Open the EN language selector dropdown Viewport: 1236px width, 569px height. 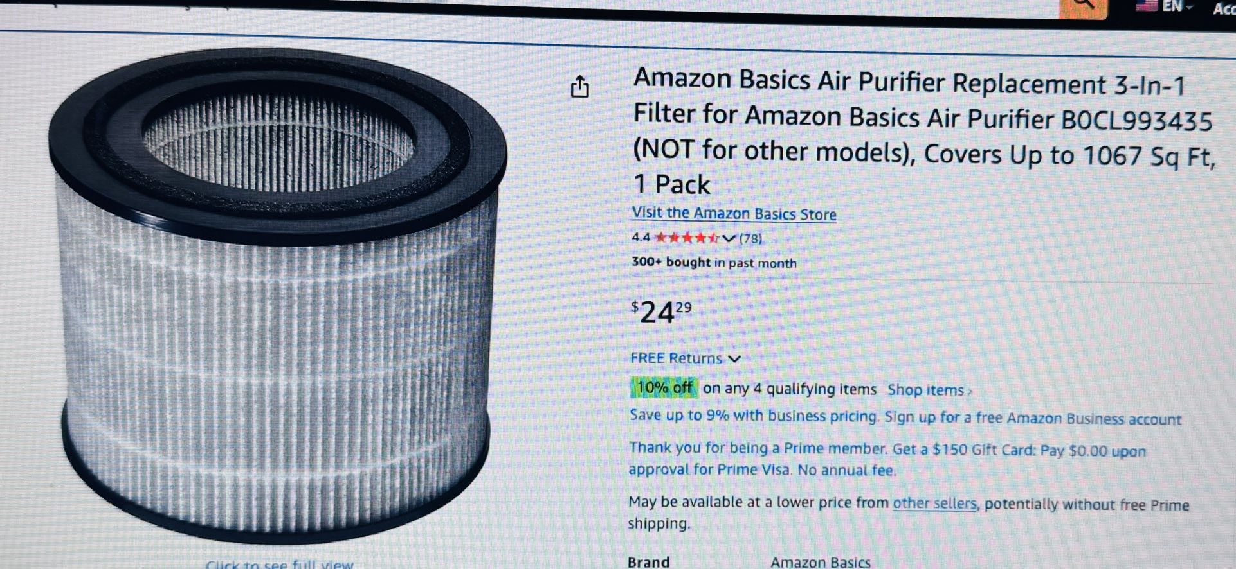(x=1177, y=6)
